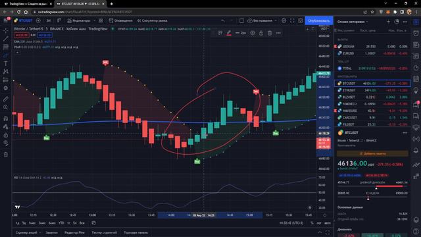This screenshot has width=421, height=237.
Task: Select the Fibonacci retracement tool
Action: [6, 47]
